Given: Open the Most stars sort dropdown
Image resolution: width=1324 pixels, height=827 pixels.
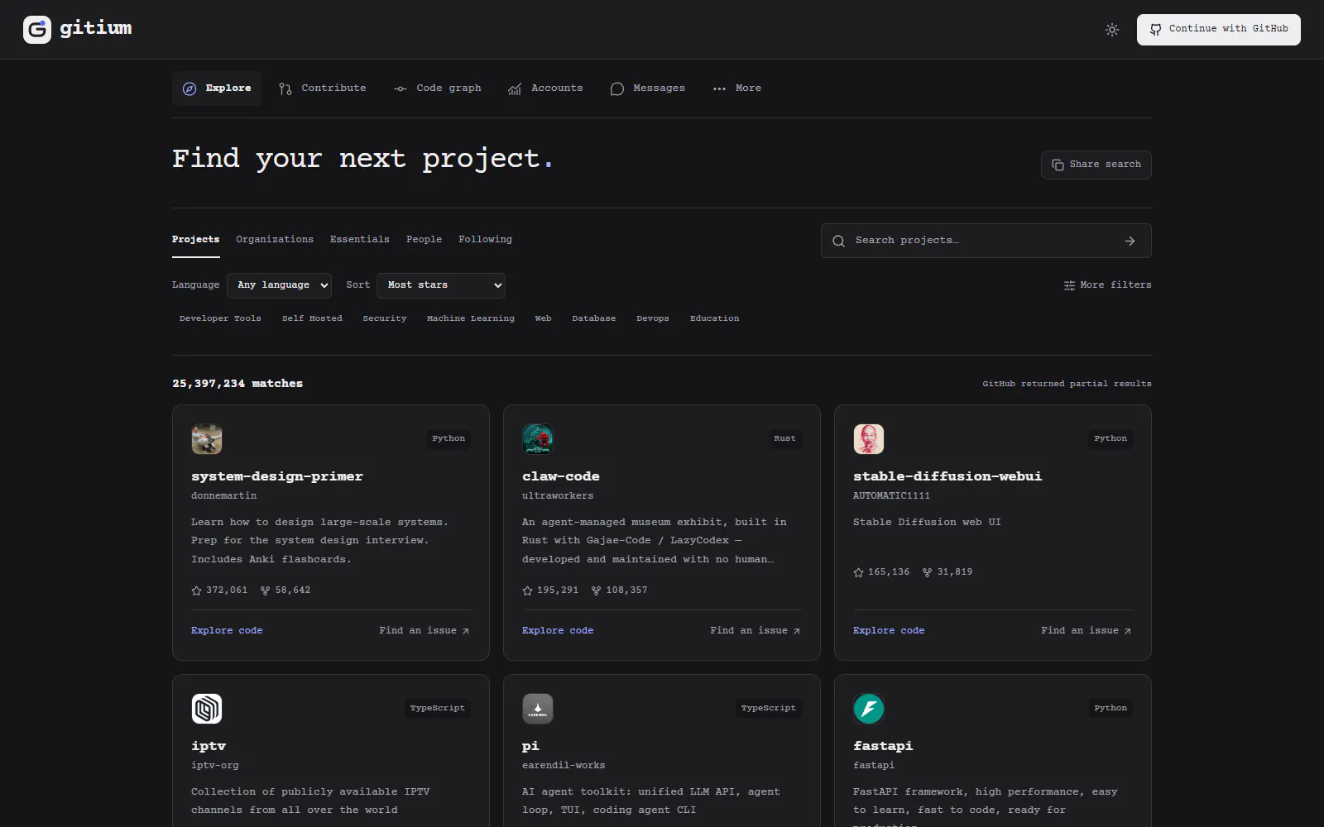Looking at the screenshot, I should click(x=441, y=285).
